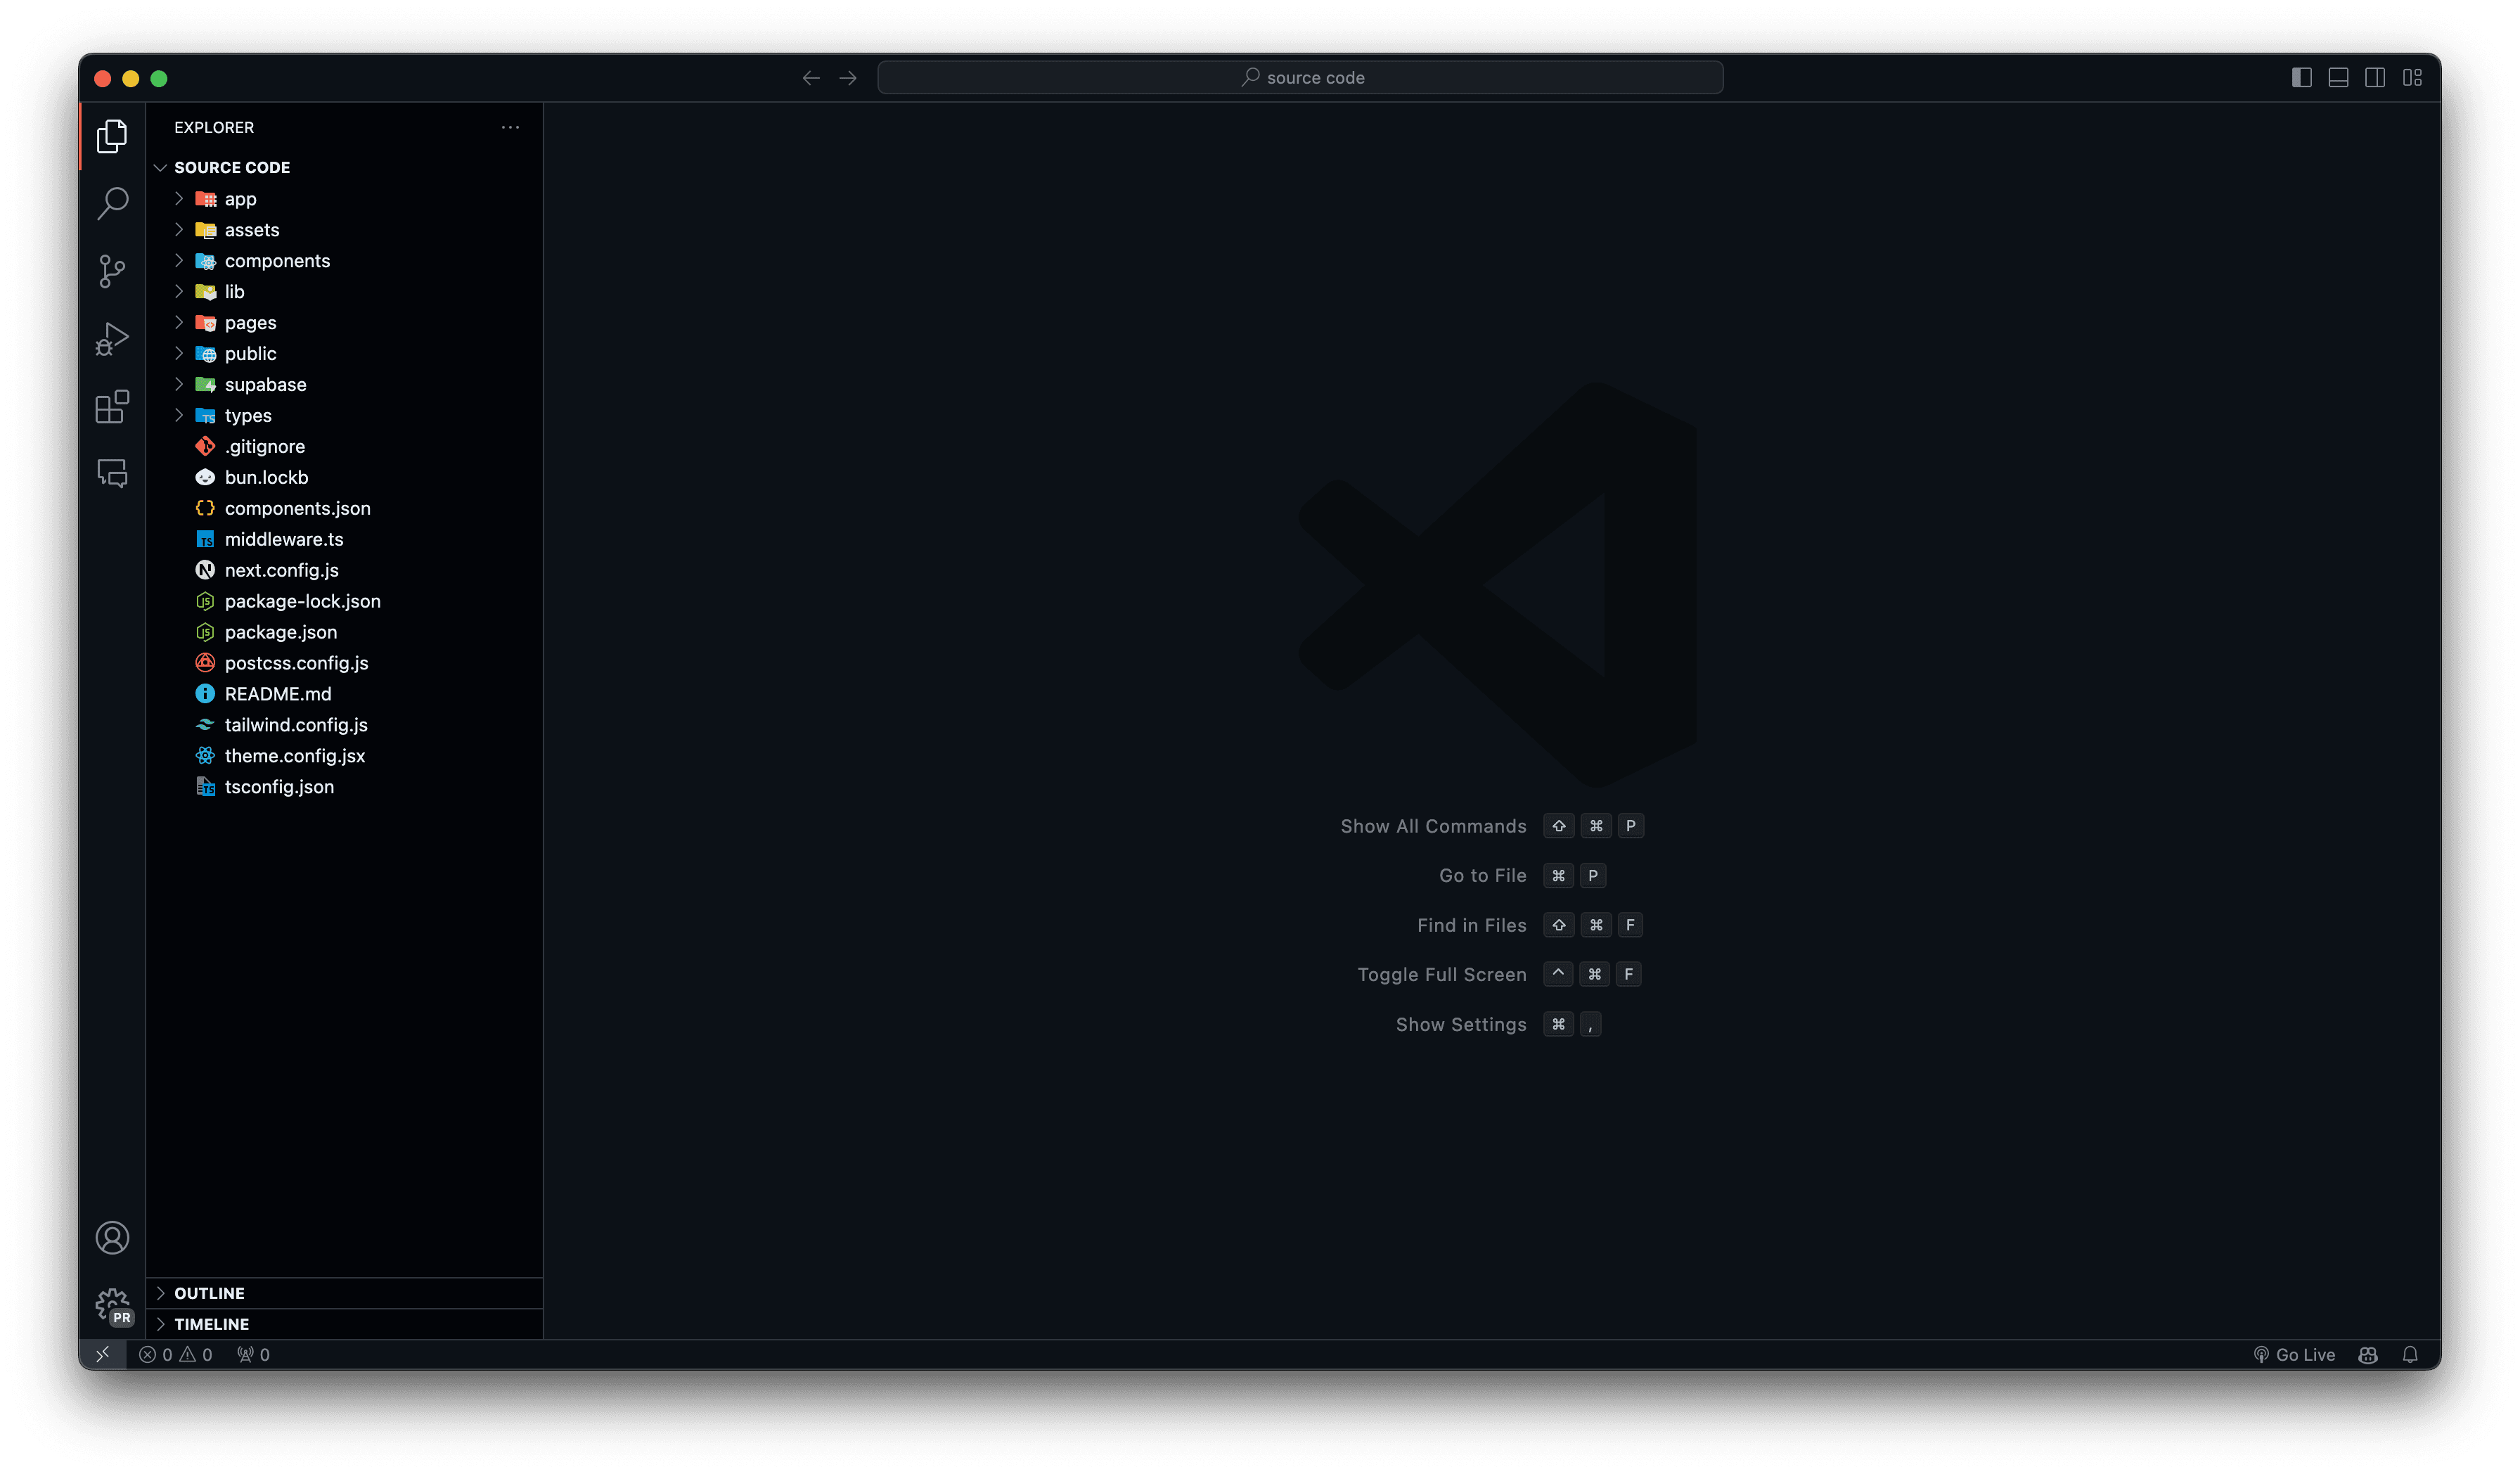Open components.json file
Image resolution: width=2520 pixels, height=1474 pixels.
click(x=344, y=509)
